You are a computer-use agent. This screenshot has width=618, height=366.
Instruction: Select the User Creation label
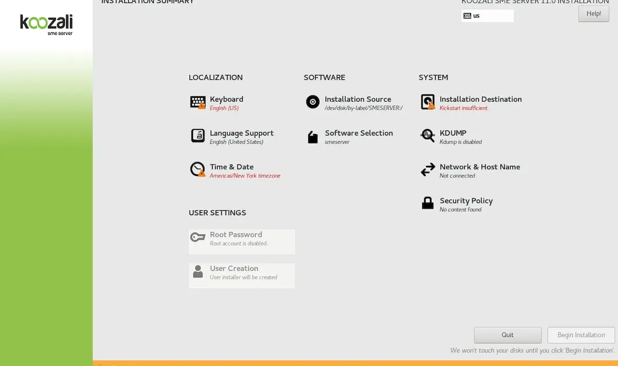click(234, 269)
